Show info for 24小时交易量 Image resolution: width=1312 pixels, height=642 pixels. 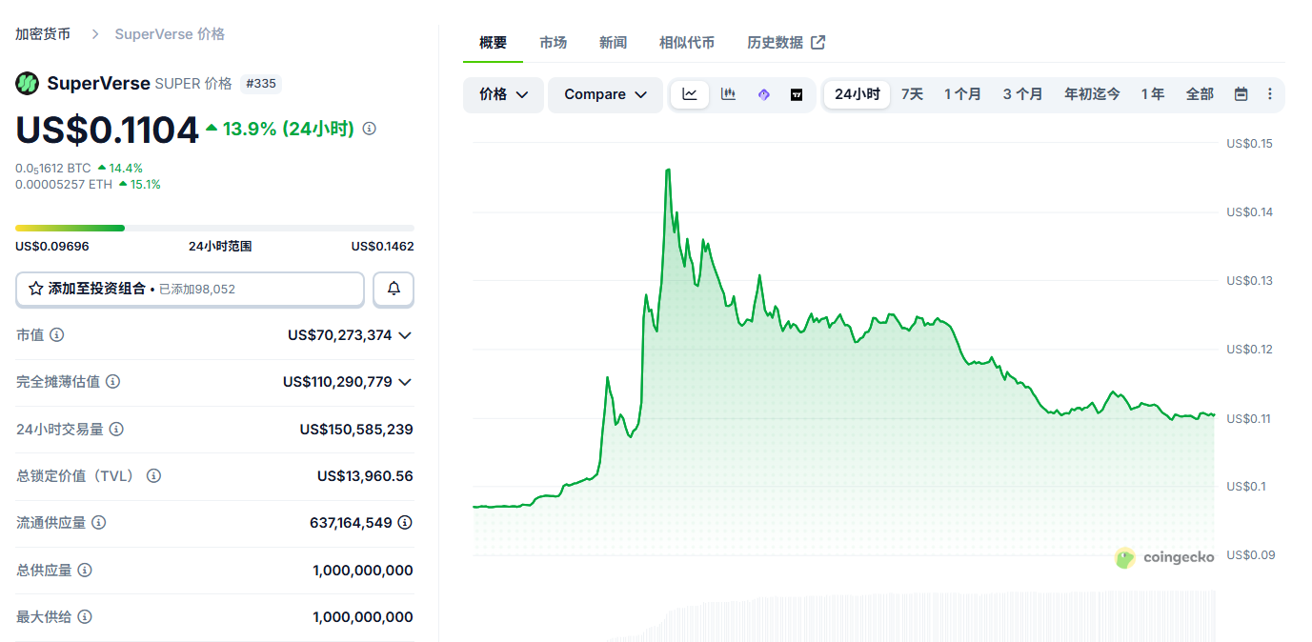[x=116, y=430]
